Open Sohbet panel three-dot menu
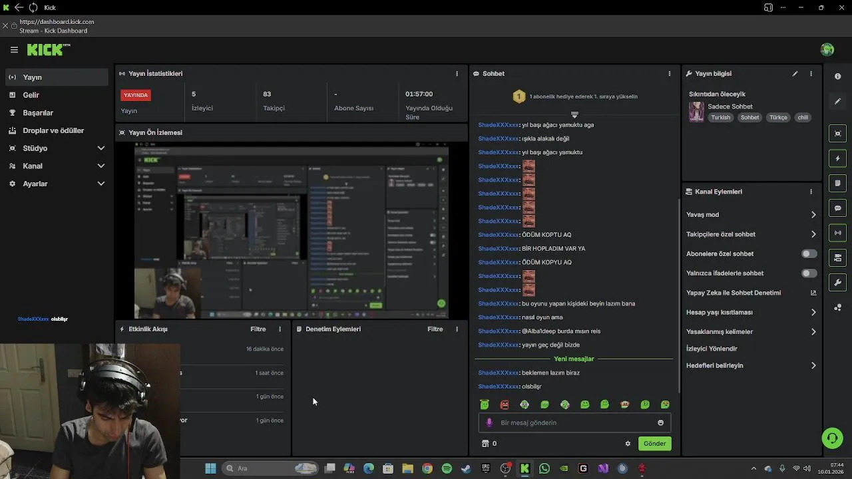This screenshot has width=852, height=479. click(669, 74)
